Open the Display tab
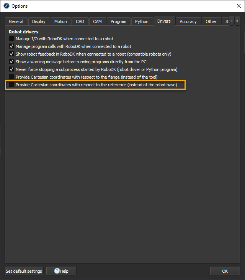The height and width of the screenshot is (280, 245). (39, 21)
